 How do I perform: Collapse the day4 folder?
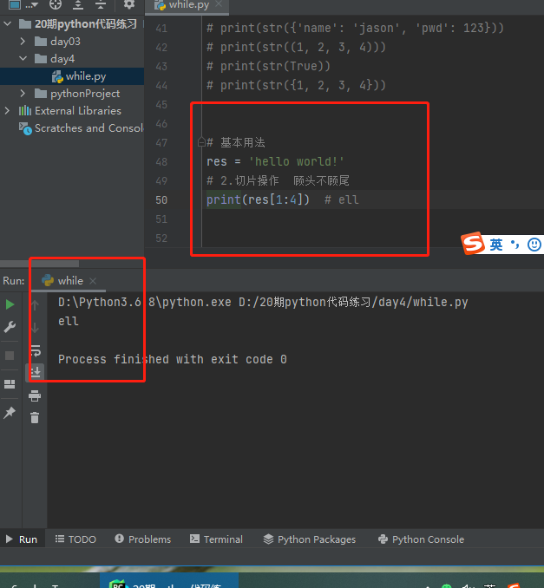coord(23,58)
